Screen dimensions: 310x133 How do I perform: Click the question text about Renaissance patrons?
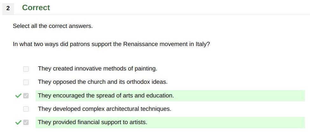click(111, 44)
